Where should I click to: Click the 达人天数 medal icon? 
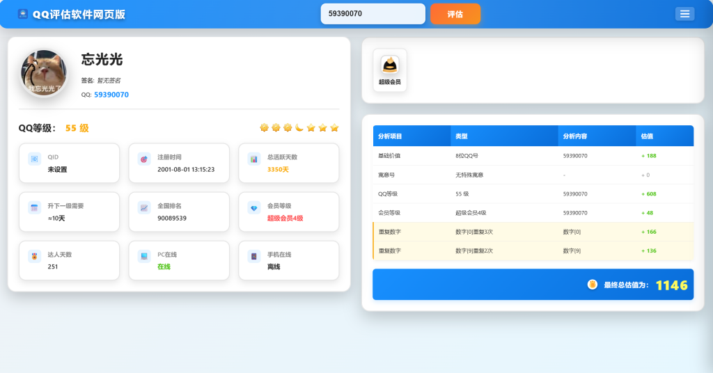click(34, 257)
